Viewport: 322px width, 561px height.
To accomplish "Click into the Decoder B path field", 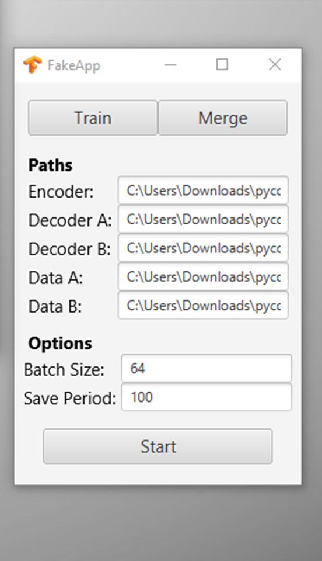I will 203,248.
